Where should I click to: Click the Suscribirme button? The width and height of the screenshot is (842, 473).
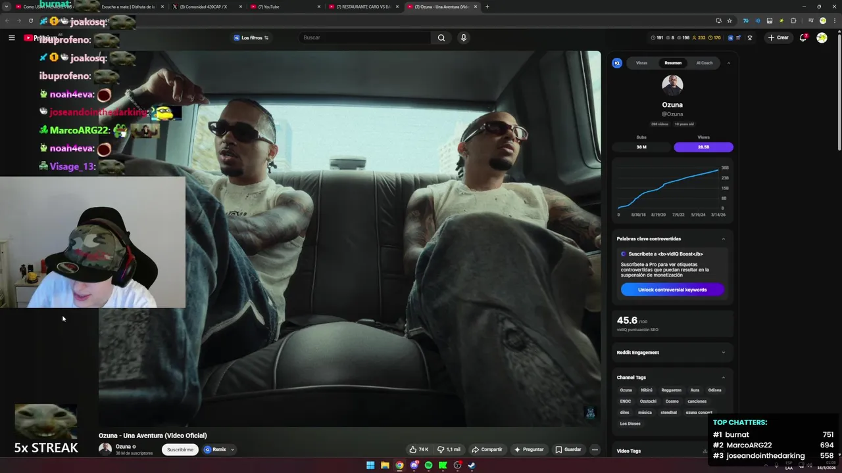tap(180, 449)
